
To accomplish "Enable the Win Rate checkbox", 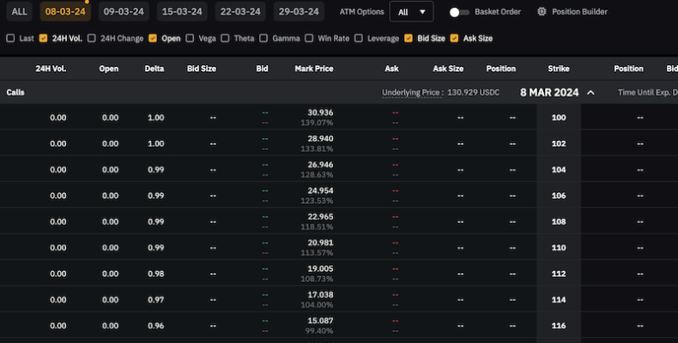I will (x=310, y=39).
